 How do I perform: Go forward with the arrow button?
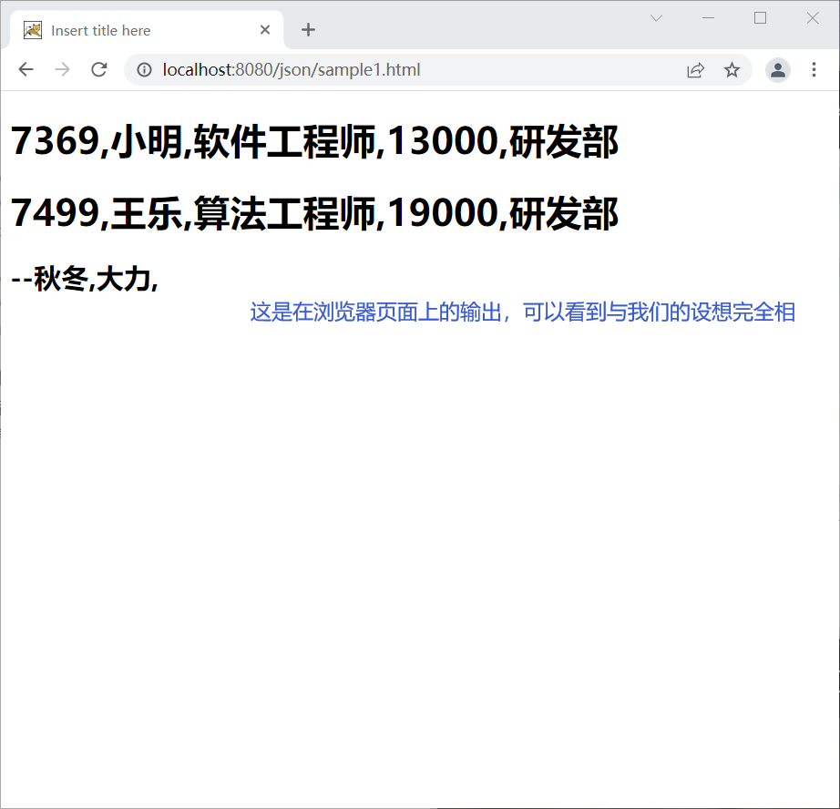(x=62, y=69)
